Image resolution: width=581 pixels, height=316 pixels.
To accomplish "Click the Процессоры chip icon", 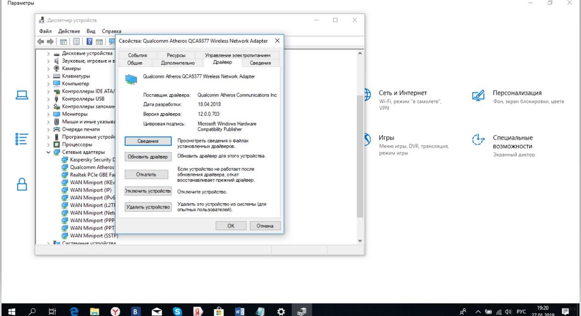I will (57, 144).
